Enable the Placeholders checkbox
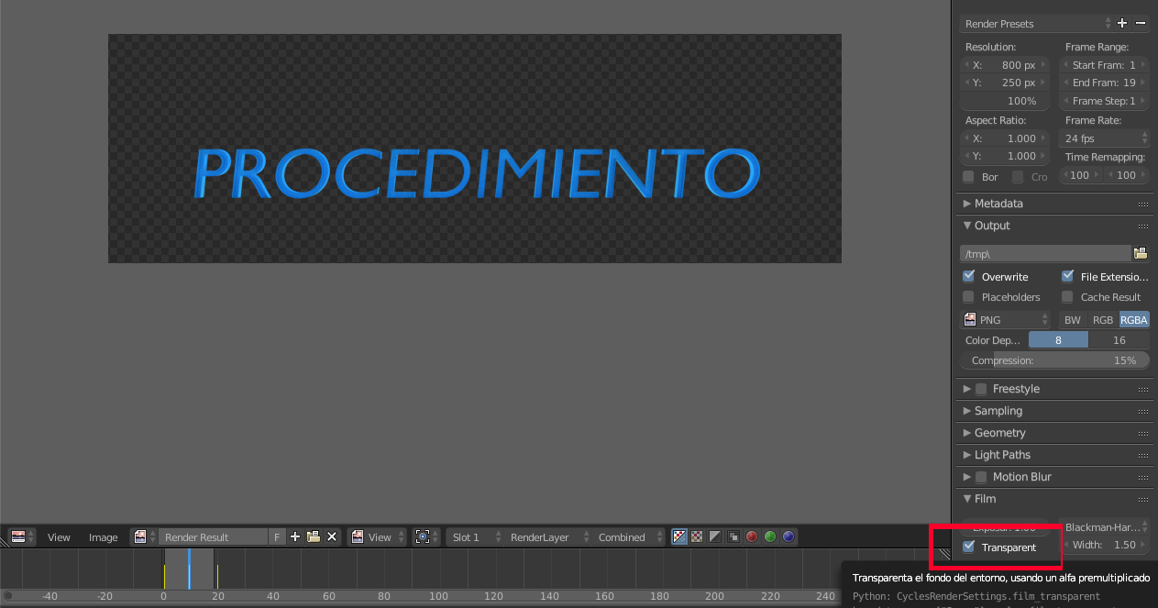 968,296
